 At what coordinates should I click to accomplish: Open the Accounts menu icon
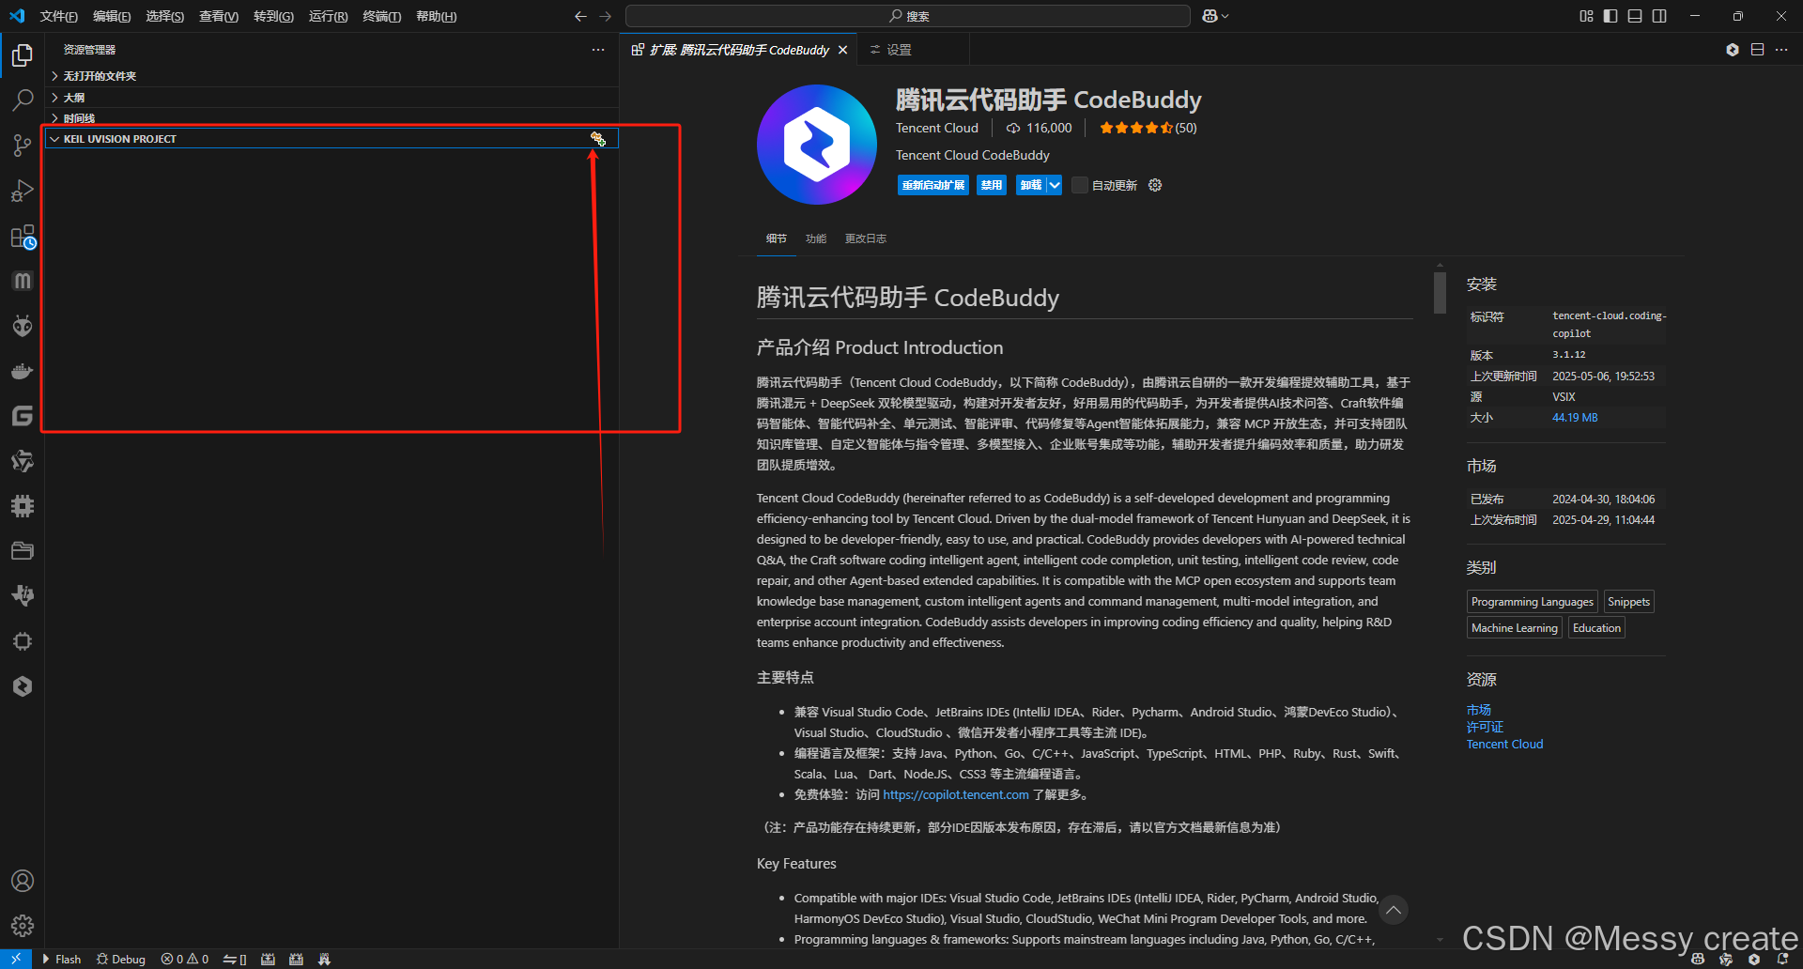point(23,881)
